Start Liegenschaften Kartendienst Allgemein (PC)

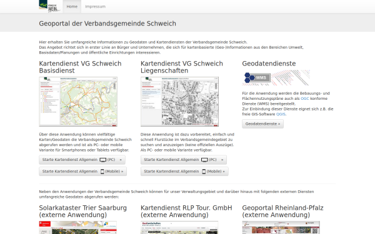183,160
